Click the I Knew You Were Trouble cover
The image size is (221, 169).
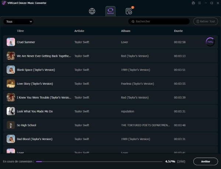(x=11, y=98)
